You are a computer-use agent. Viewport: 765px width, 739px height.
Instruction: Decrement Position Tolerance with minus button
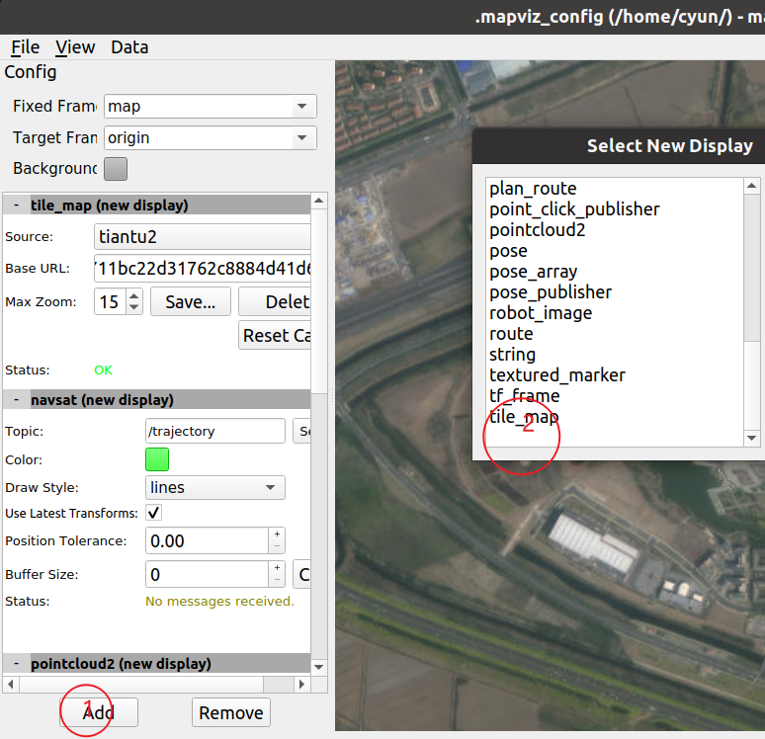click(277, 546)
